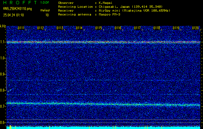The width and height of the screenshot is (203, 129).
Task: Click the 0.8 frequency axis label
Action: click(x=2, y=90)
